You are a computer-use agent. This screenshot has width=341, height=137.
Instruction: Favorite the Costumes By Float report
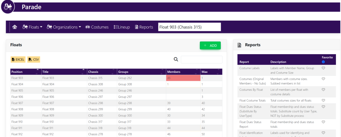point(323,89)
